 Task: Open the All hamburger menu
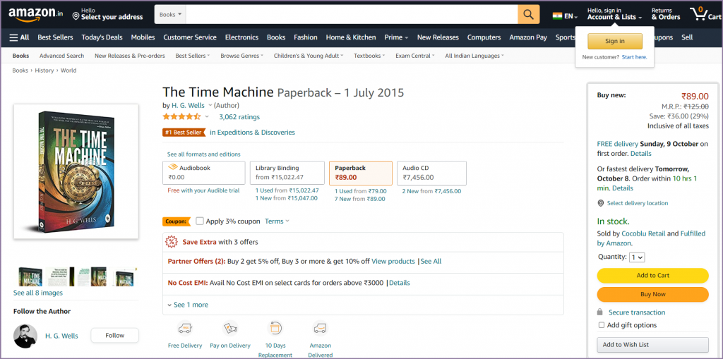(19, 37)
